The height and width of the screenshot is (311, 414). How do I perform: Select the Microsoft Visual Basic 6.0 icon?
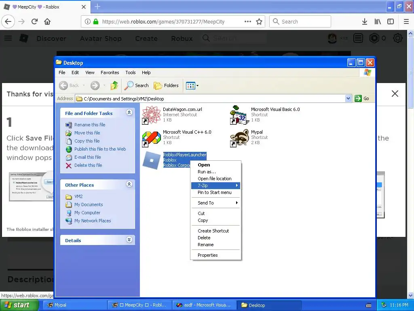point(240,115)
